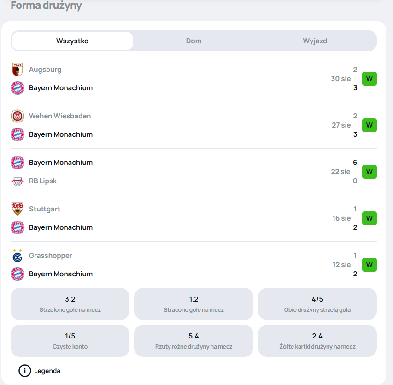The height and width of the screenshot is (385, 393).
Task: Open the Legenda link
Action: (47, 371)
